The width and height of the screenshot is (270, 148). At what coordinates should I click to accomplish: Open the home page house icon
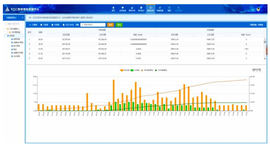tap(113, 8)
